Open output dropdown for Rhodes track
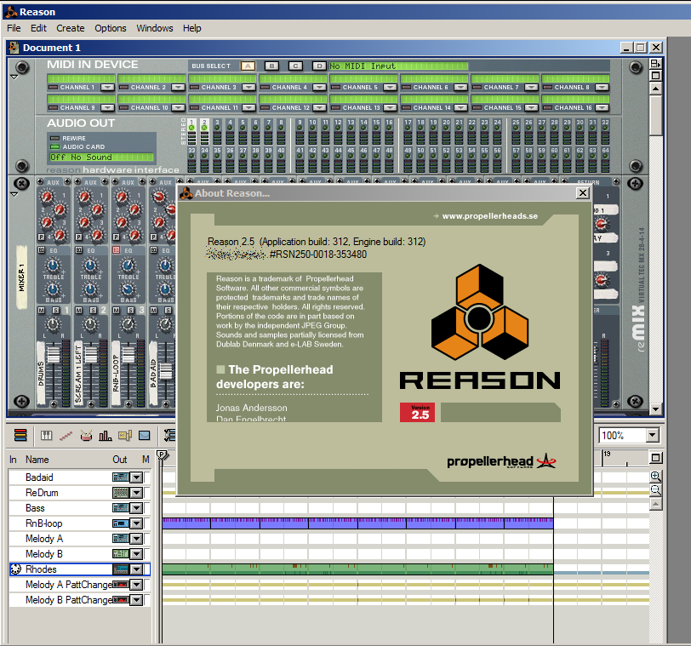The height and width of the screenshot is (646, 691). (x=136, y=569)
